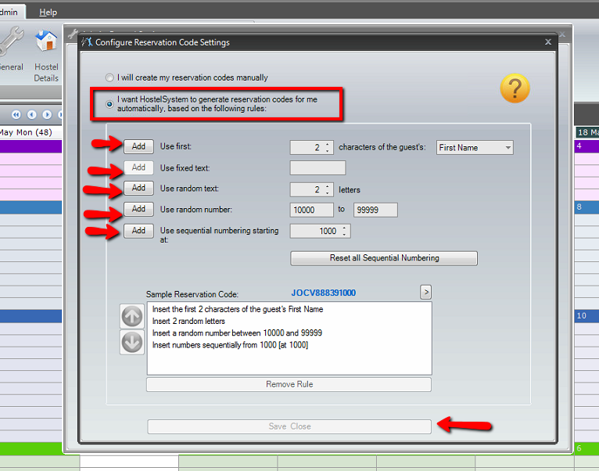
Task: Select rule 'Insert 2 random letters'
Action: (289, 321)
